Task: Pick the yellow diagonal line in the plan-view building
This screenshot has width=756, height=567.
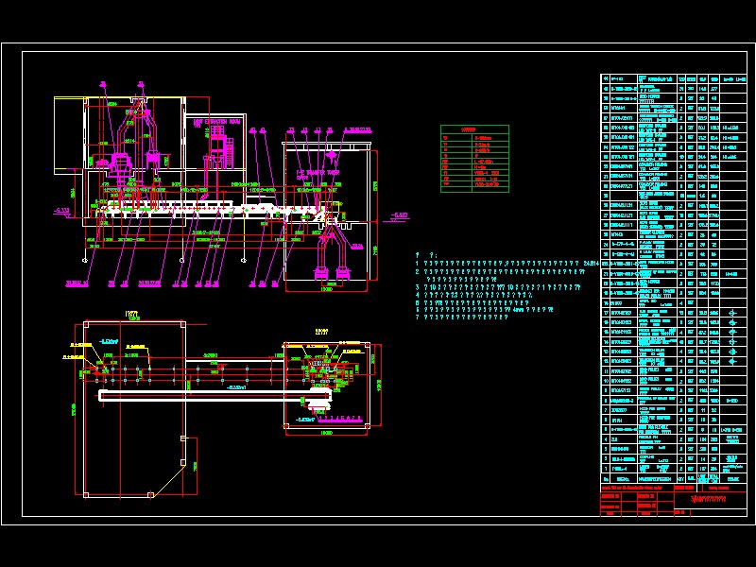Action: point(167,480)
